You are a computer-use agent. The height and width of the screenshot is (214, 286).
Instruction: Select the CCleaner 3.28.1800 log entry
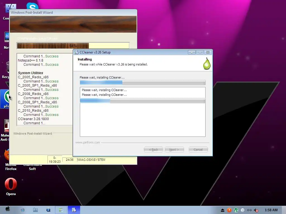(34, 119)
